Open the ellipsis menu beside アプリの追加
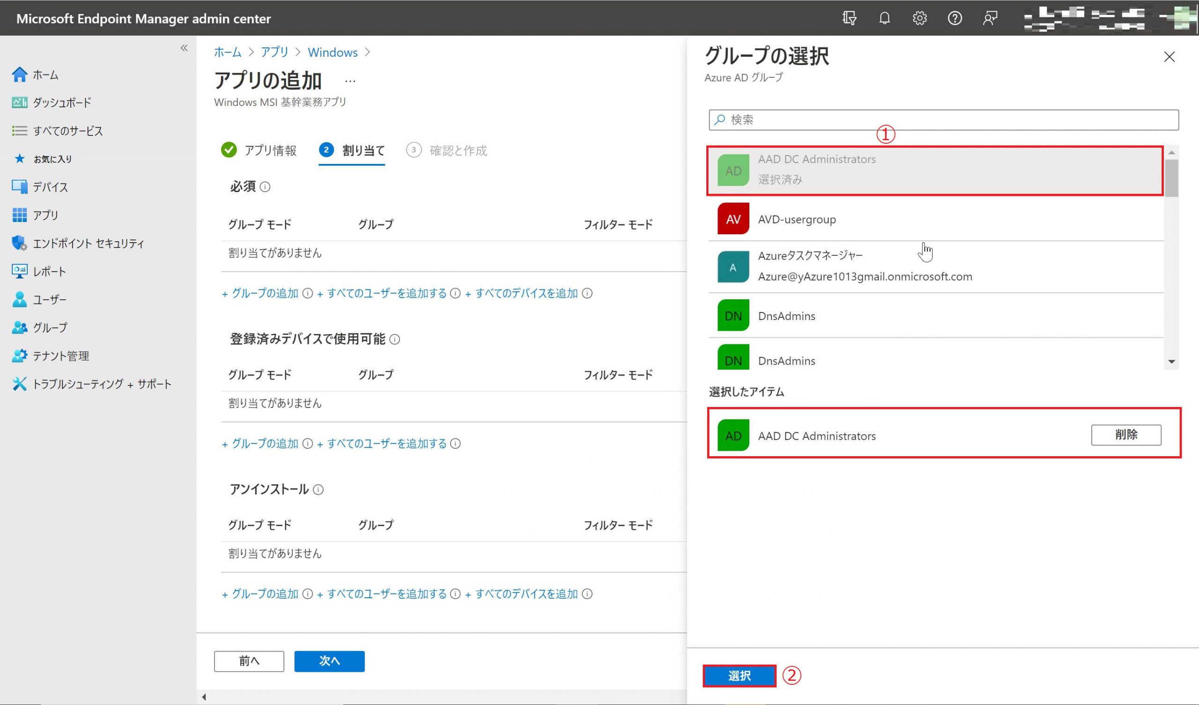 click(350, 82)
